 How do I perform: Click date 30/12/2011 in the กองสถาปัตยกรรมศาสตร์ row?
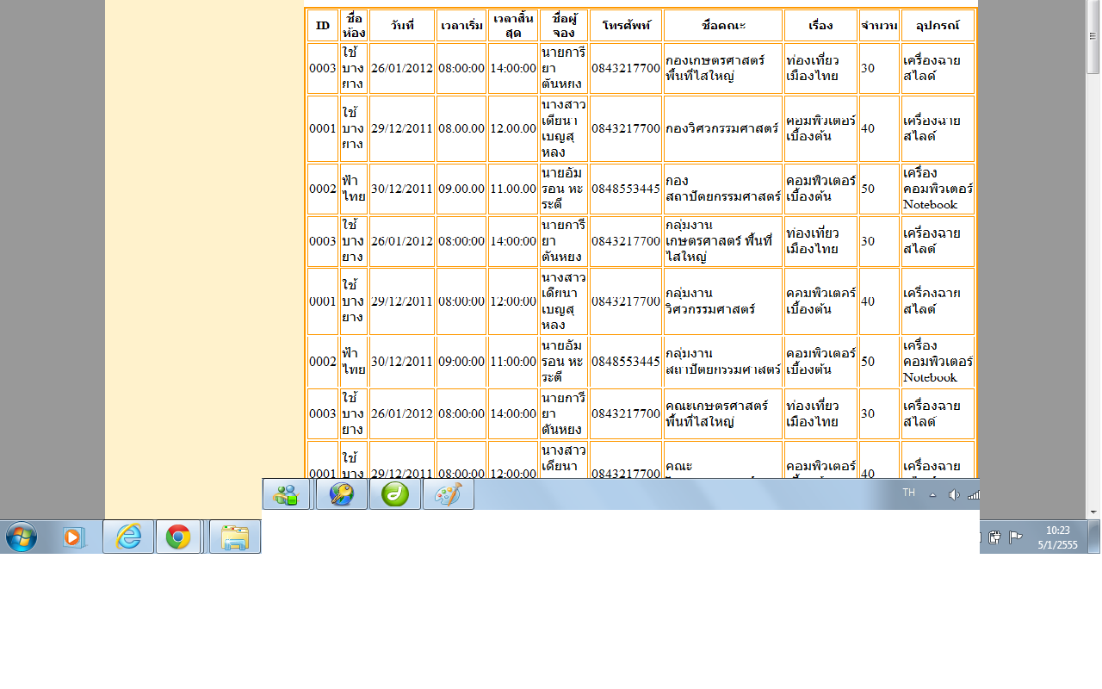[x=402, y=189]
